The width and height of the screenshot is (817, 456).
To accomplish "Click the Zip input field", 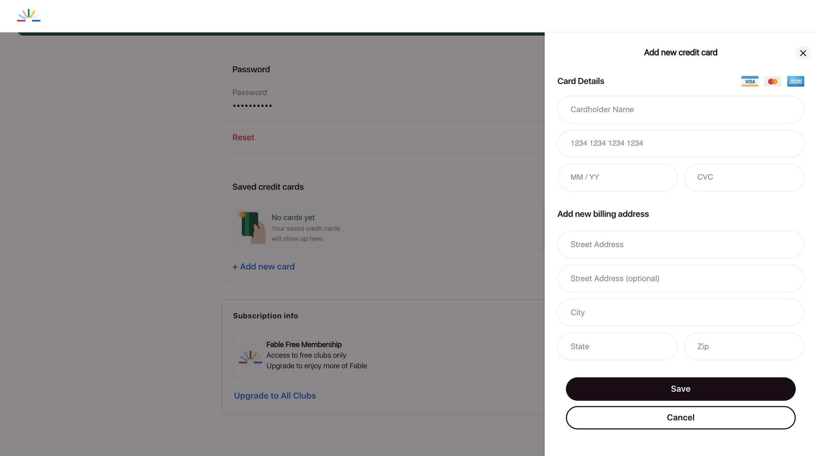I will coord(744,346).
